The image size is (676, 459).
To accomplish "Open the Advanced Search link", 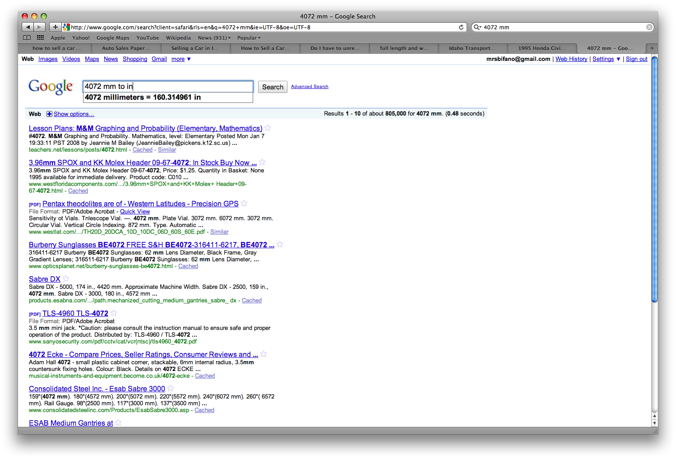I will (x=310, y=87).
